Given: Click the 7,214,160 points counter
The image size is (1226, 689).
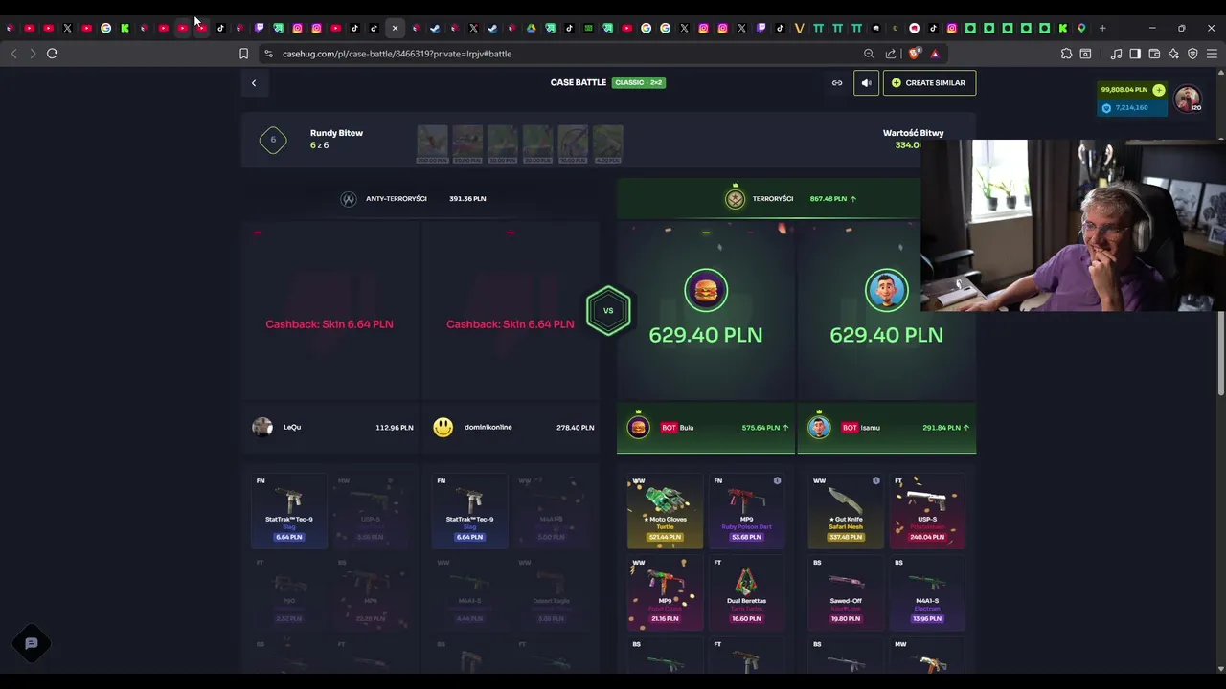Looking at the screenshot, I should click(x=1131, y=108).
